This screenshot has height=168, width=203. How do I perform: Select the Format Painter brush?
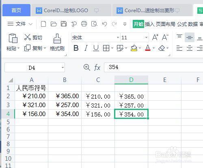tap(57, 39)
